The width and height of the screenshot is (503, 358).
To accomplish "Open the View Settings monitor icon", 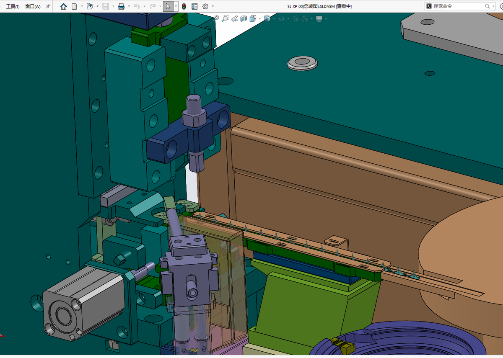I will 319,18.
